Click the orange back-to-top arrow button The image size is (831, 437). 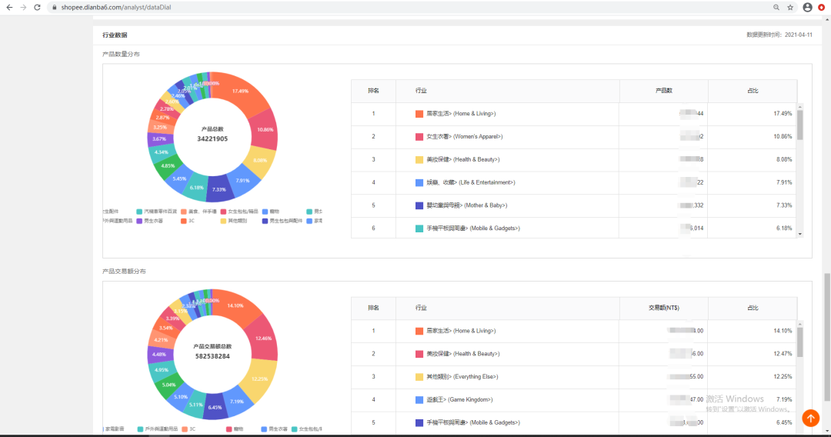(x=810, y=418)
